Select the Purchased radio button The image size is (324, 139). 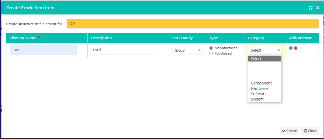coord(211,53)
